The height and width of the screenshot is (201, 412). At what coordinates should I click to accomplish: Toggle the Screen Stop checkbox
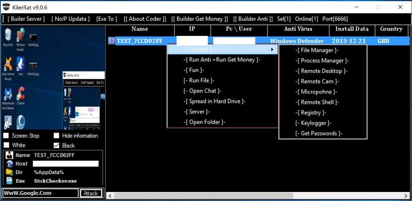click(6, 136)
